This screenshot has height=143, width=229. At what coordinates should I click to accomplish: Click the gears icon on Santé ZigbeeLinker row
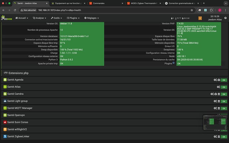point(215,137)
